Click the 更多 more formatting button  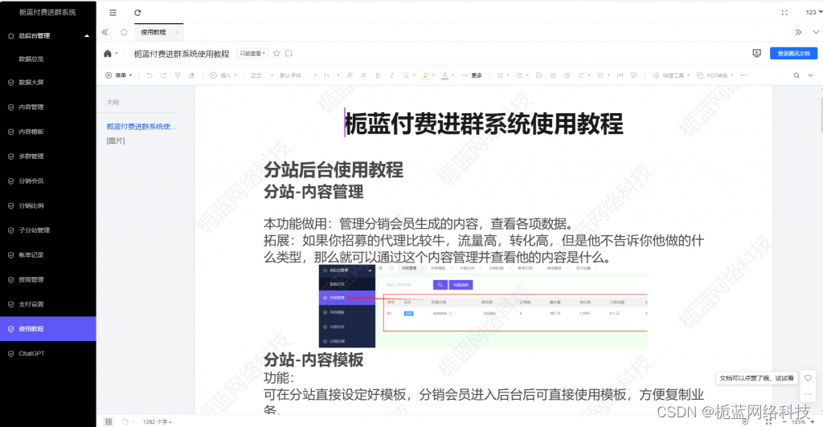point(472,75)
